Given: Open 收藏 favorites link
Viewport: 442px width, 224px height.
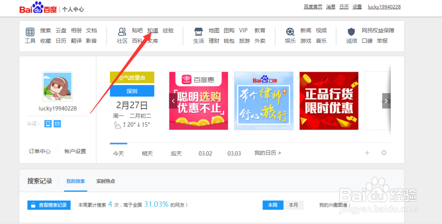Looking at the screenshot, I should coord(46,41).
